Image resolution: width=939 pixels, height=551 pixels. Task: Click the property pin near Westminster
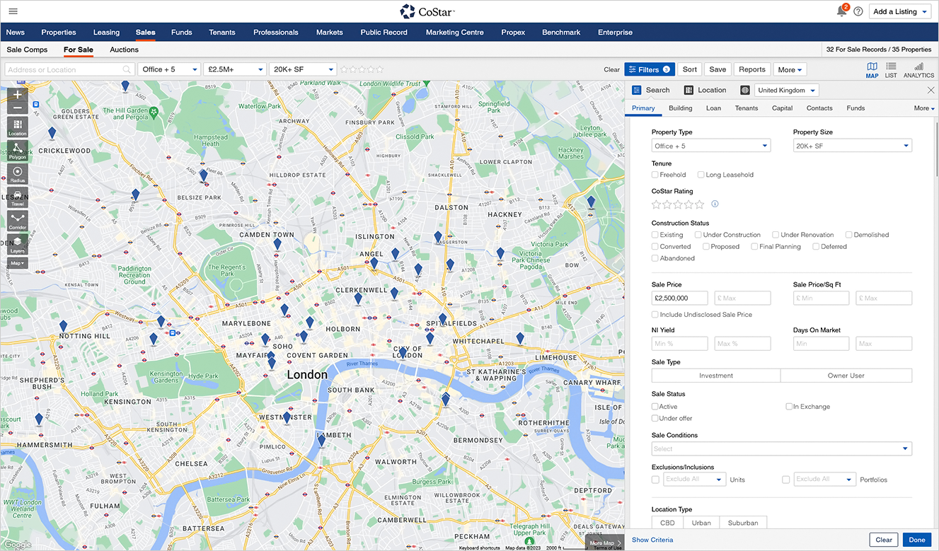coord(287,417)
